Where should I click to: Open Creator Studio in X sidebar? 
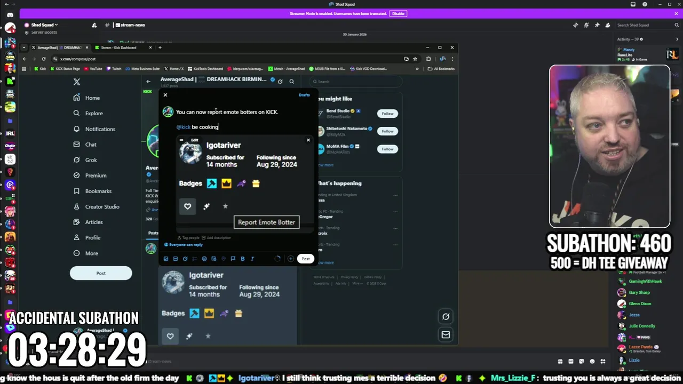(x=96, y=206)
